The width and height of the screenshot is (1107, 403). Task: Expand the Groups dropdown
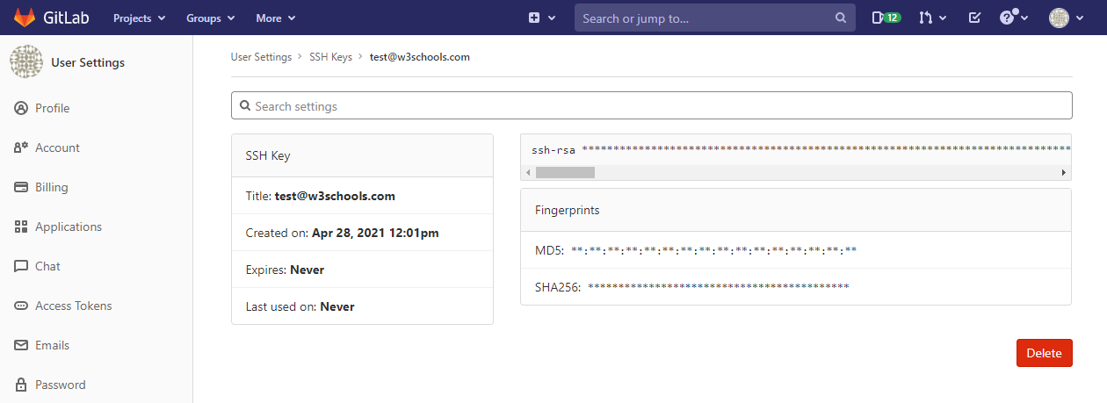210,18
